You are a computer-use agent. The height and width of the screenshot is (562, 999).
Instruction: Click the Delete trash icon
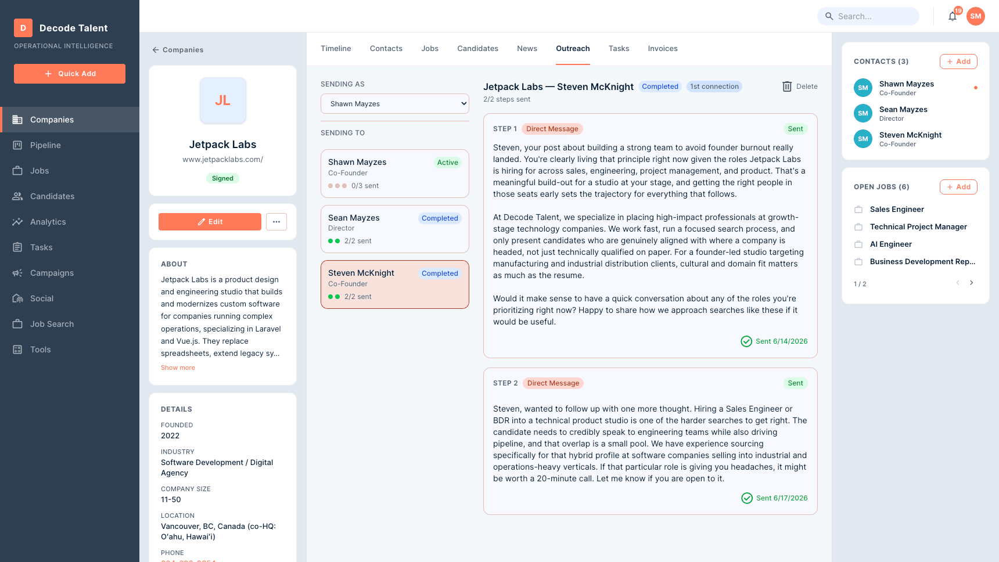click(x=787, y=87)
